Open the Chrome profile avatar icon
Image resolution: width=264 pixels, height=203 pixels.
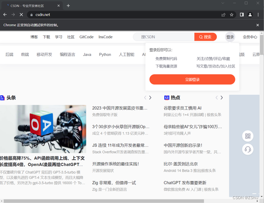click(250, 15)
